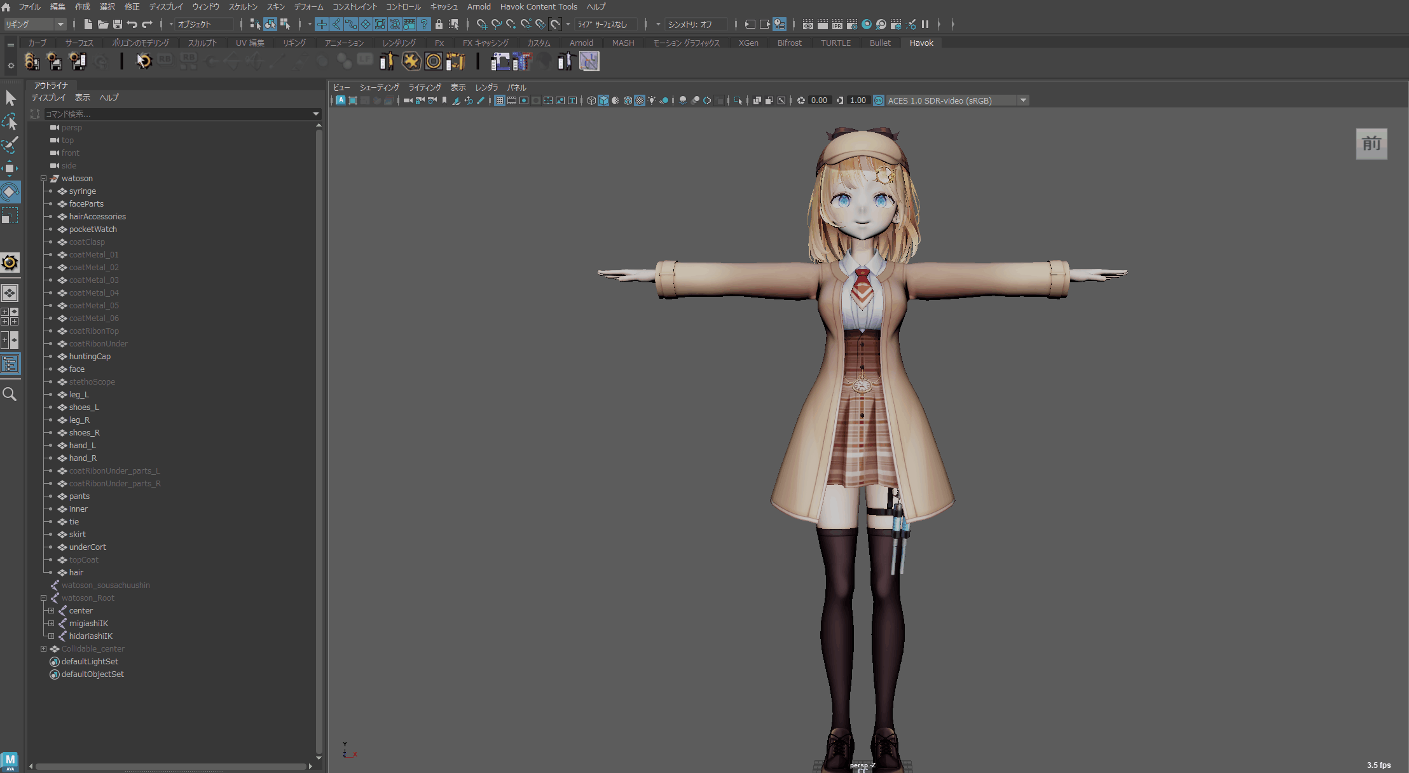Activate the Move tool in the toolbox
This screenshot has width=1409, height=773.
[10, 168]
